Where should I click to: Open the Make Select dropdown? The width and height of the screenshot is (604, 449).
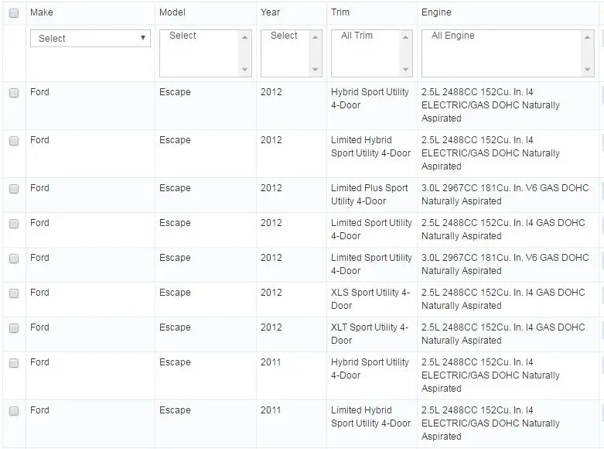pyautogui.click(x=90, y=38)
